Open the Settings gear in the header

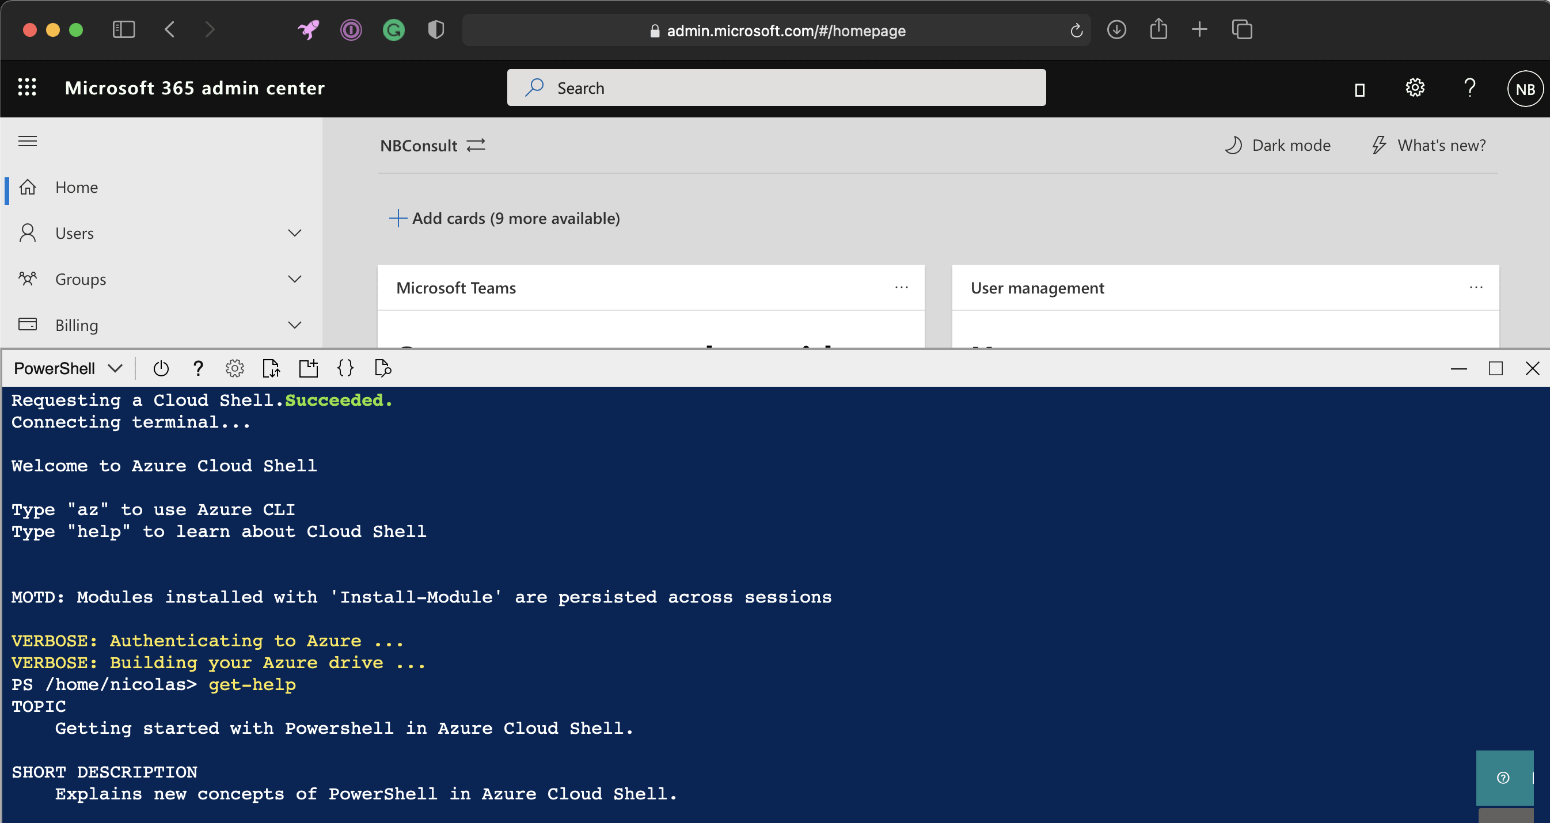pyautogui.click(x=1415, y=88)
